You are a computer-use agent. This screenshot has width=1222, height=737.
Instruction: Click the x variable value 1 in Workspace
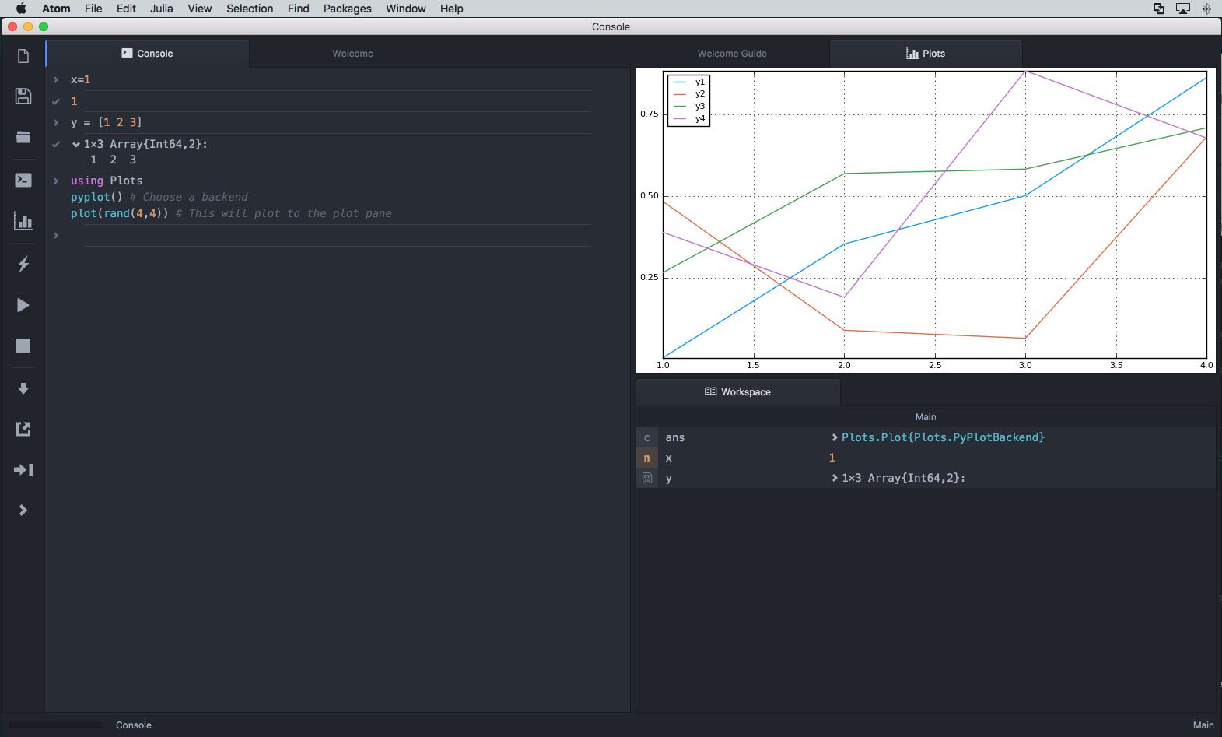pos(832,458)
